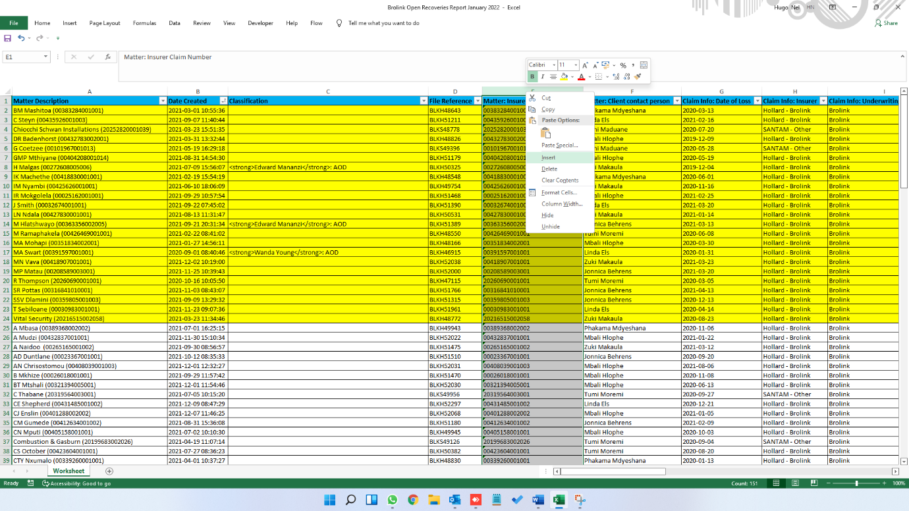Choose Column Width from the context menu
This screenshot has height=511, width=909.
pyautogui.click(x=559, y=203)
